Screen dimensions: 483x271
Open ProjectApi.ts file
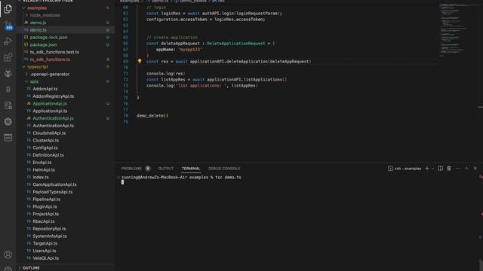(45, 214)
